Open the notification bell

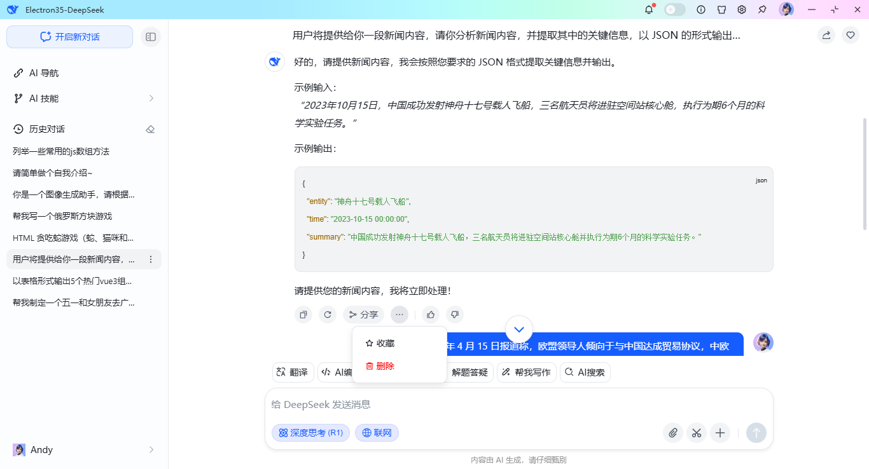(649, 10)
